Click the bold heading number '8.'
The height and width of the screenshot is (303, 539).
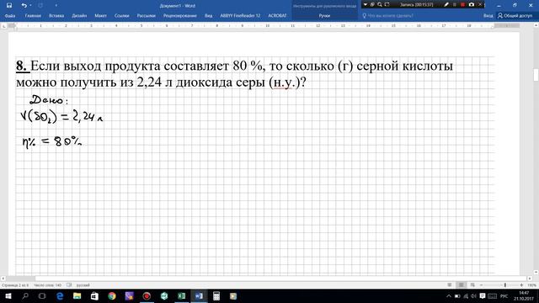point(21,66)
